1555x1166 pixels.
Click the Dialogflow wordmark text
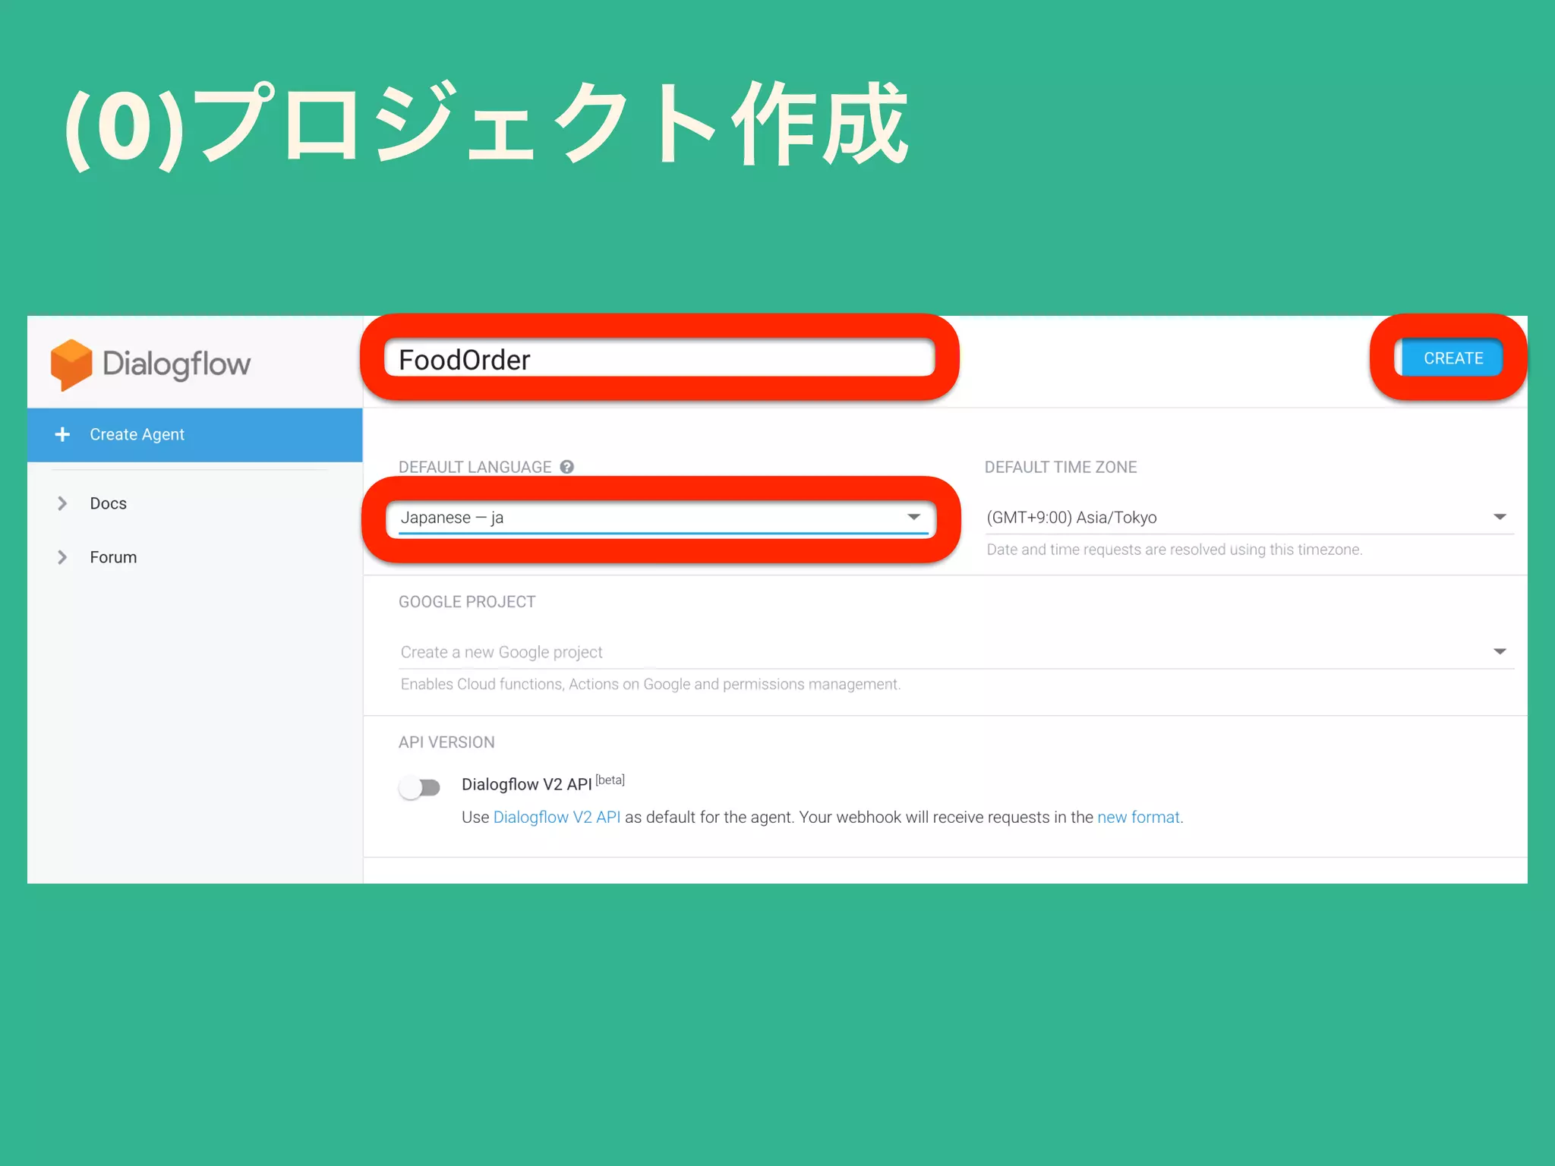click(176, 364)
